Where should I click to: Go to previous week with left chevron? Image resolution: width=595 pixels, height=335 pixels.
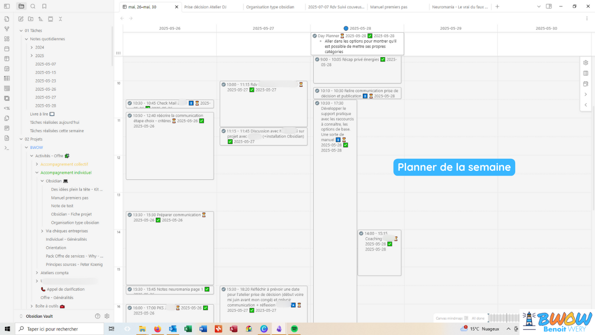pos(586,105)
